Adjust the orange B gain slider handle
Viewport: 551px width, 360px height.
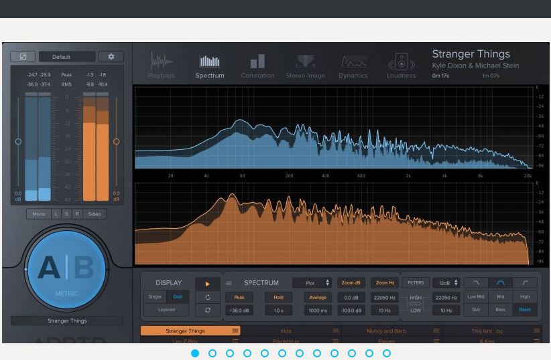[x=117, y=141]
